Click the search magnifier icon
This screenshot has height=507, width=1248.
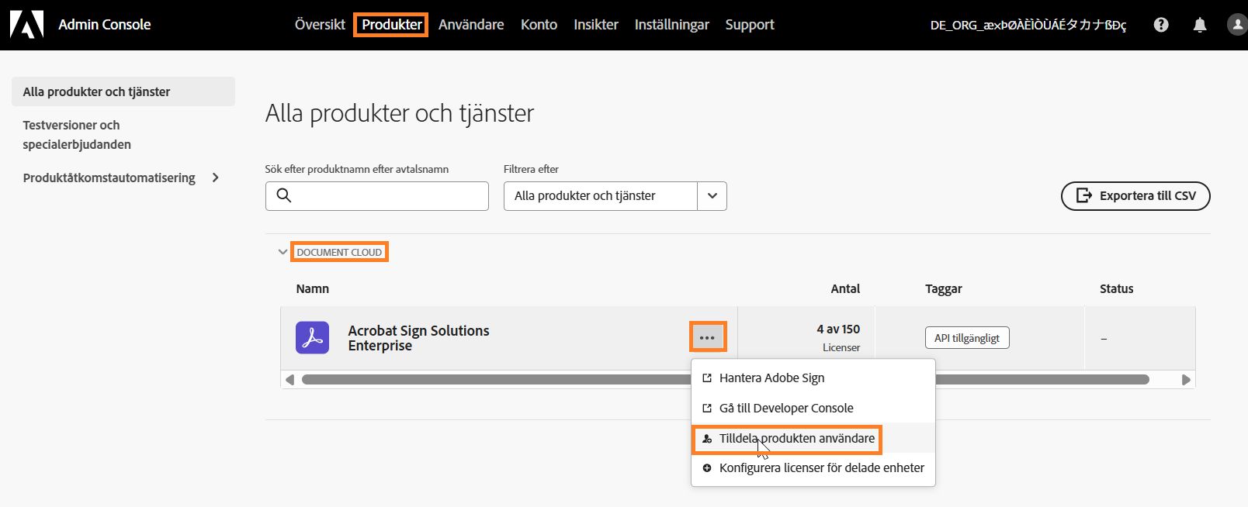(x=284, y=195)
